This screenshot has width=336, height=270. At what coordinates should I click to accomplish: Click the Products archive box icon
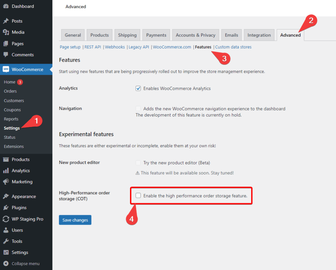coord(6,159)
